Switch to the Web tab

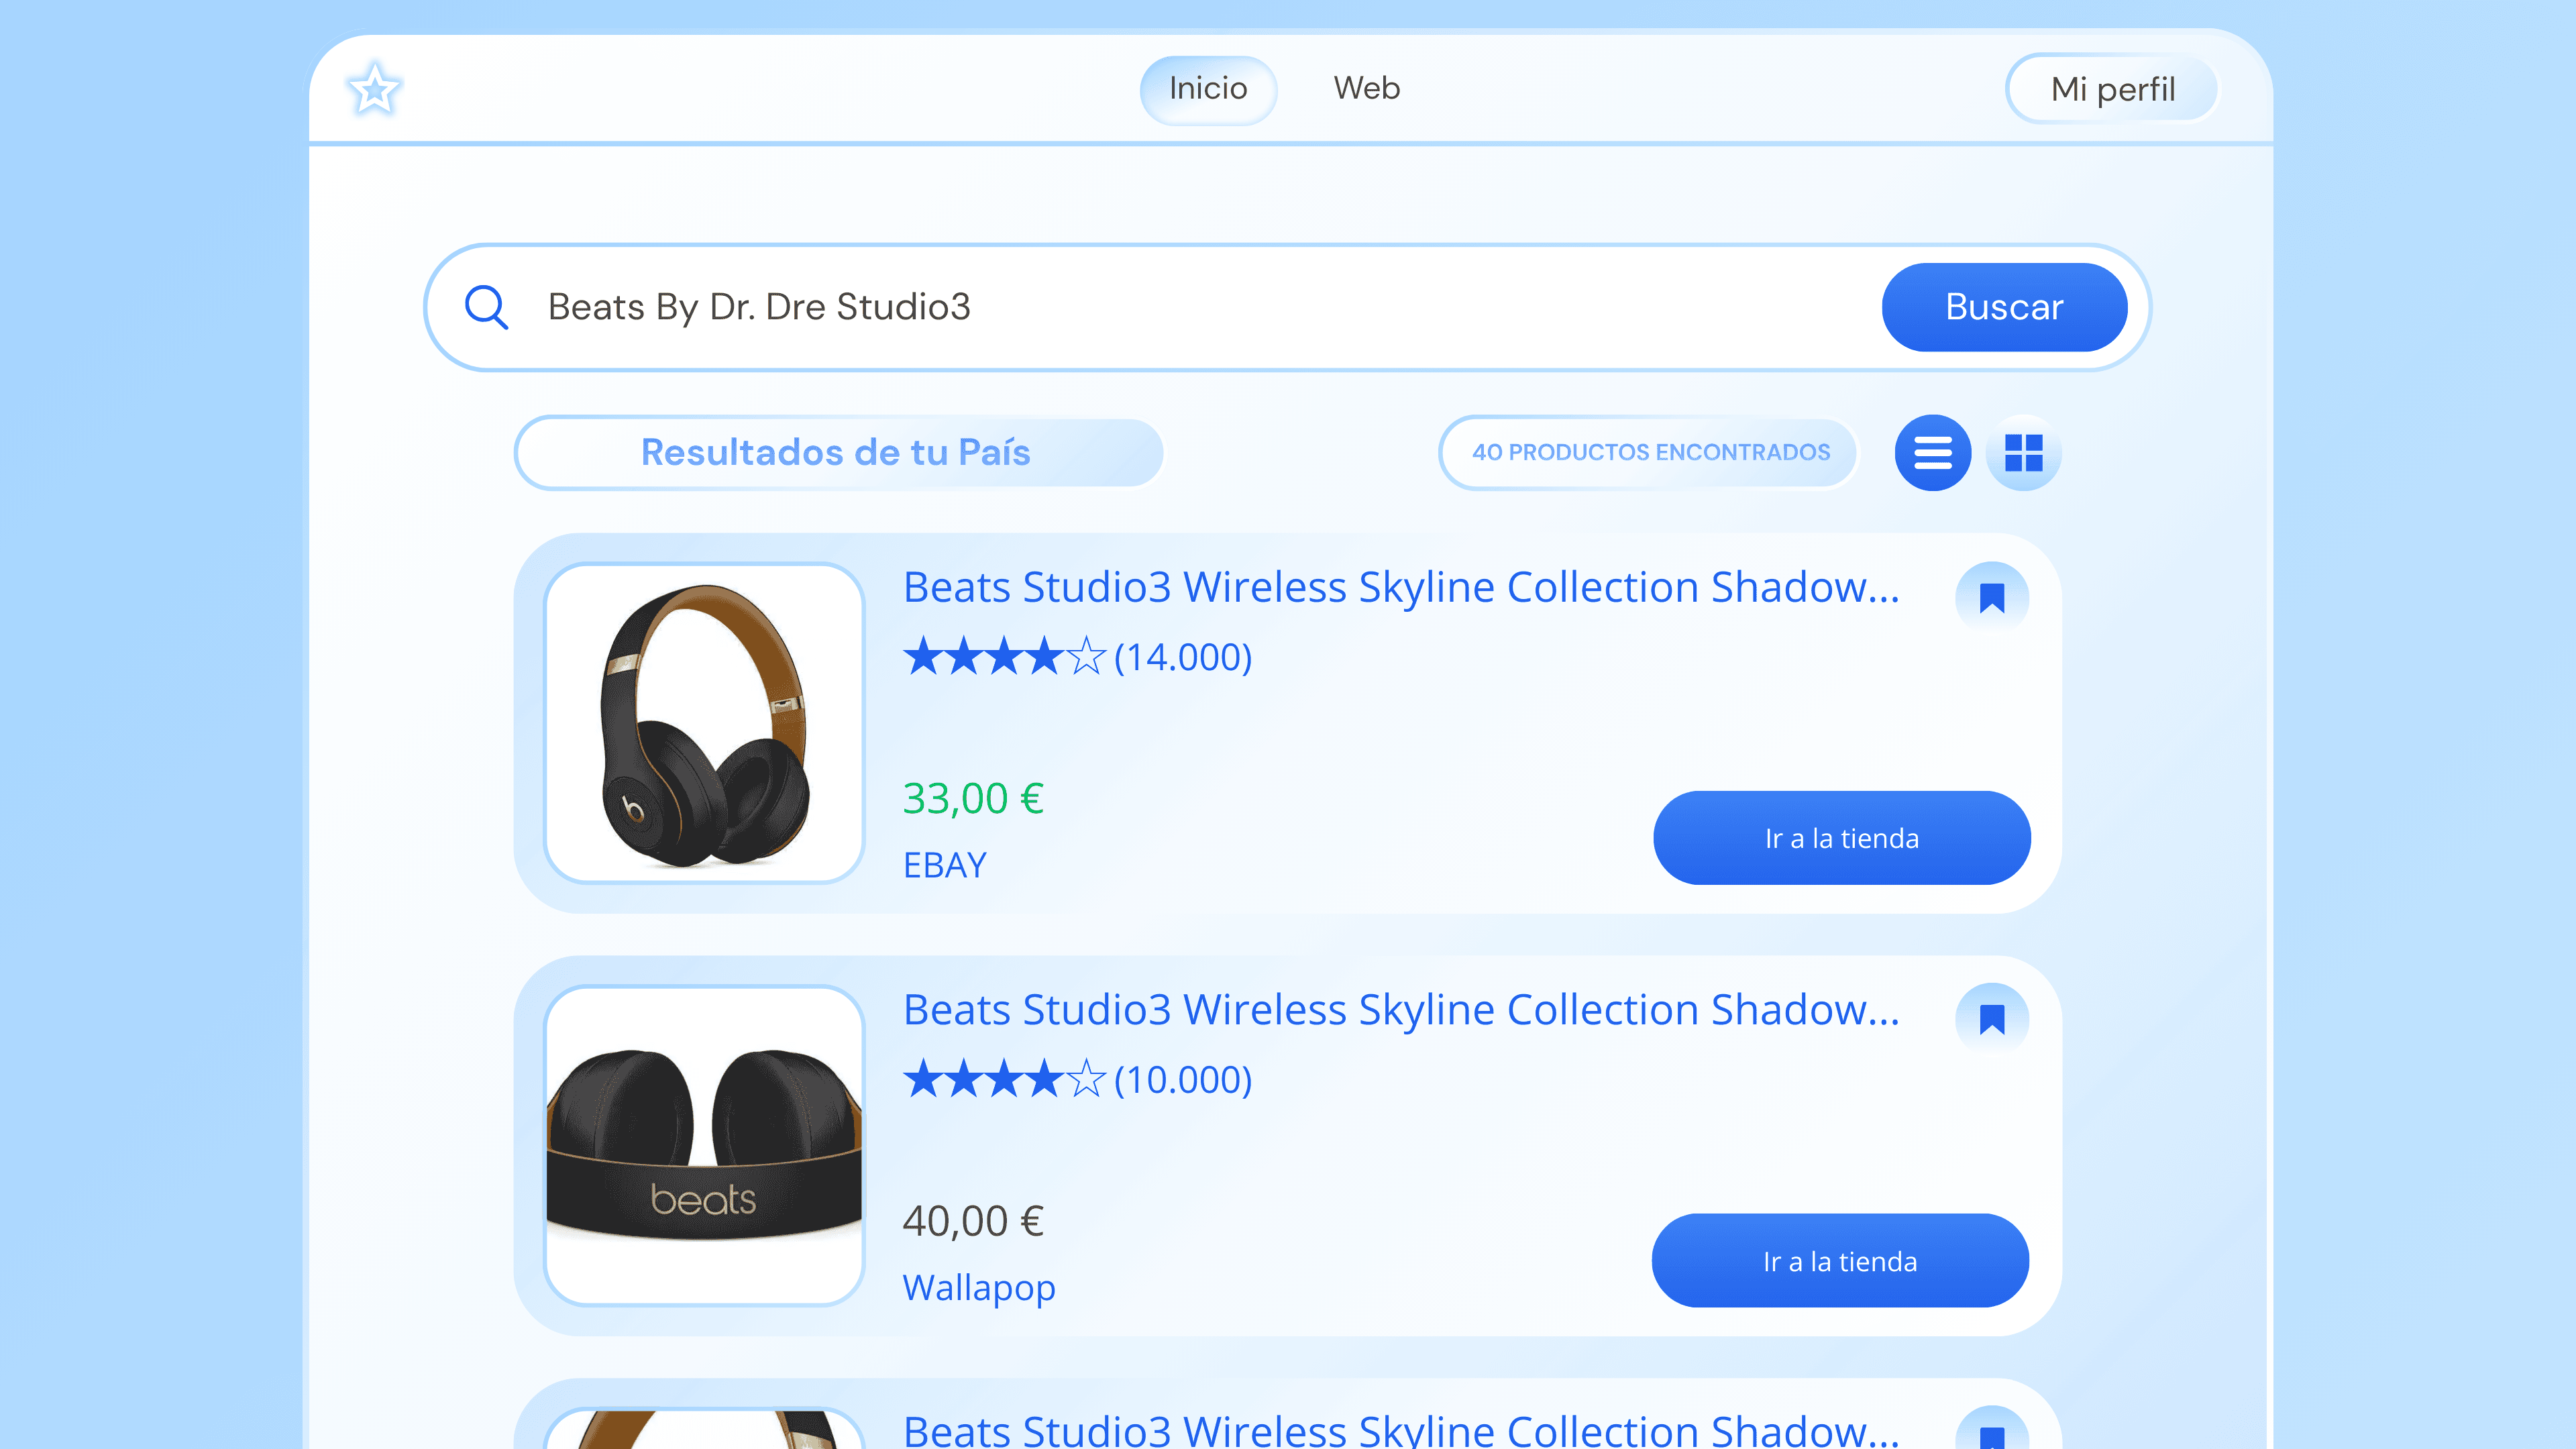tap(1366, 89)
